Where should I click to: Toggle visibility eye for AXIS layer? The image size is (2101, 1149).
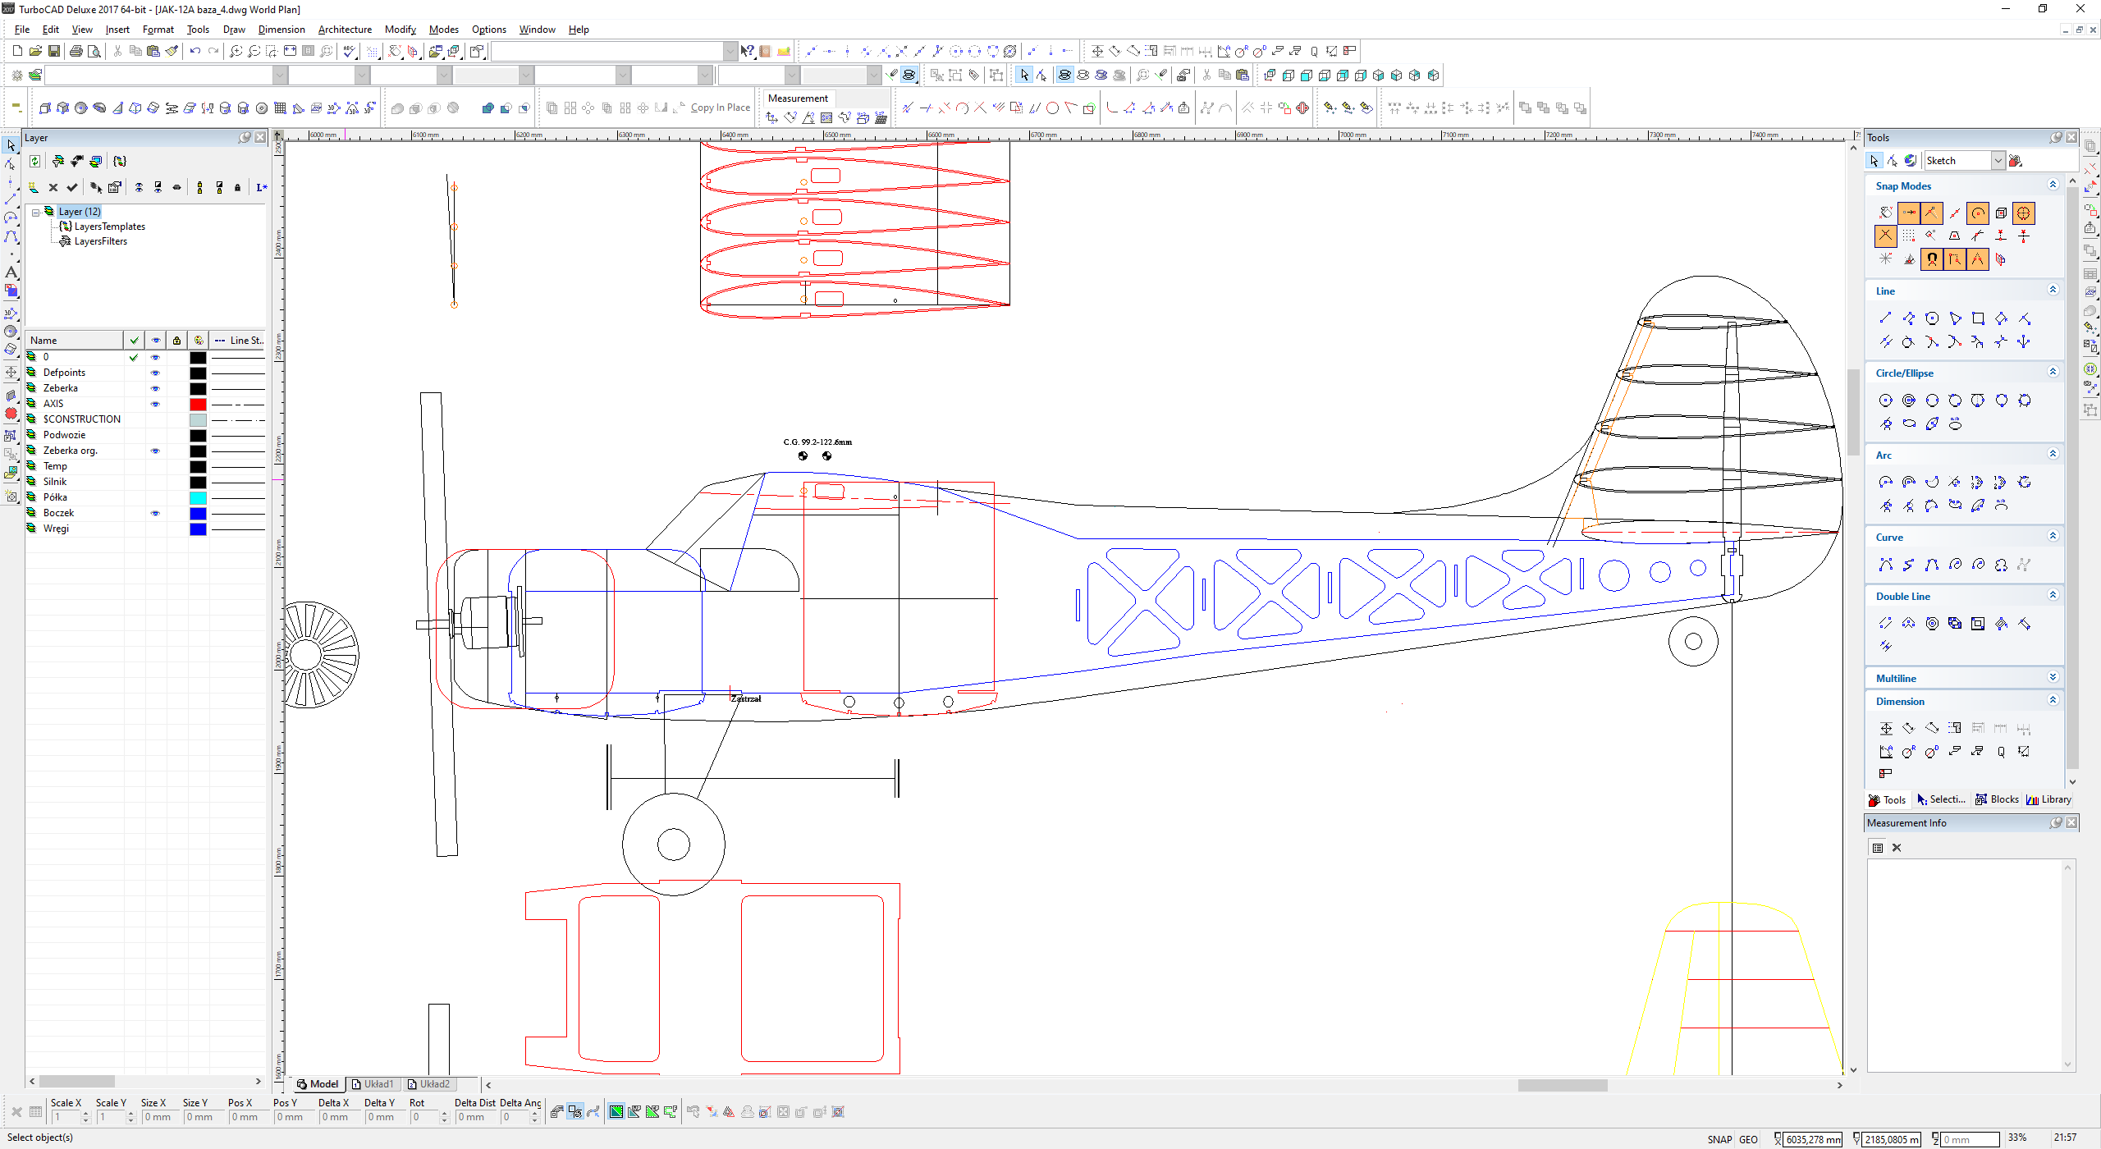[x=155, y=404]
